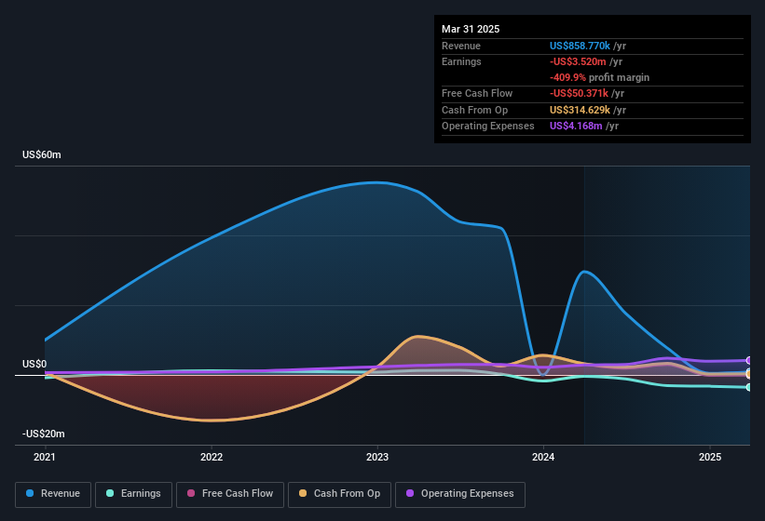765x521 pixels.
Task: Click the US$4.168m operating expenses value
Action: [576, 127]
